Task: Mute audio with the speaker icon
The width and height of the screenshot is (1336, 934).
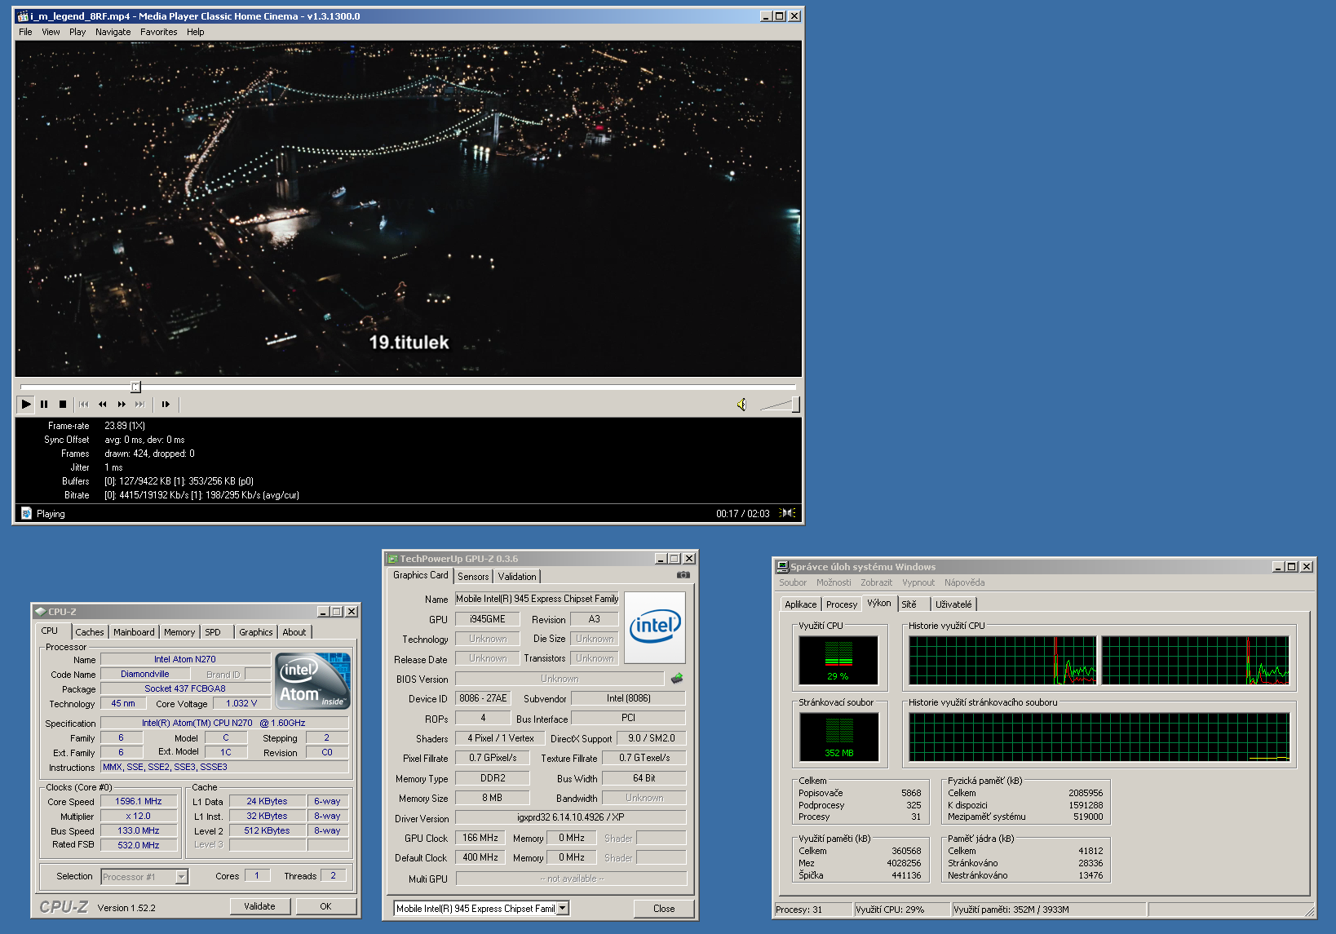Action: click(741, 405)
